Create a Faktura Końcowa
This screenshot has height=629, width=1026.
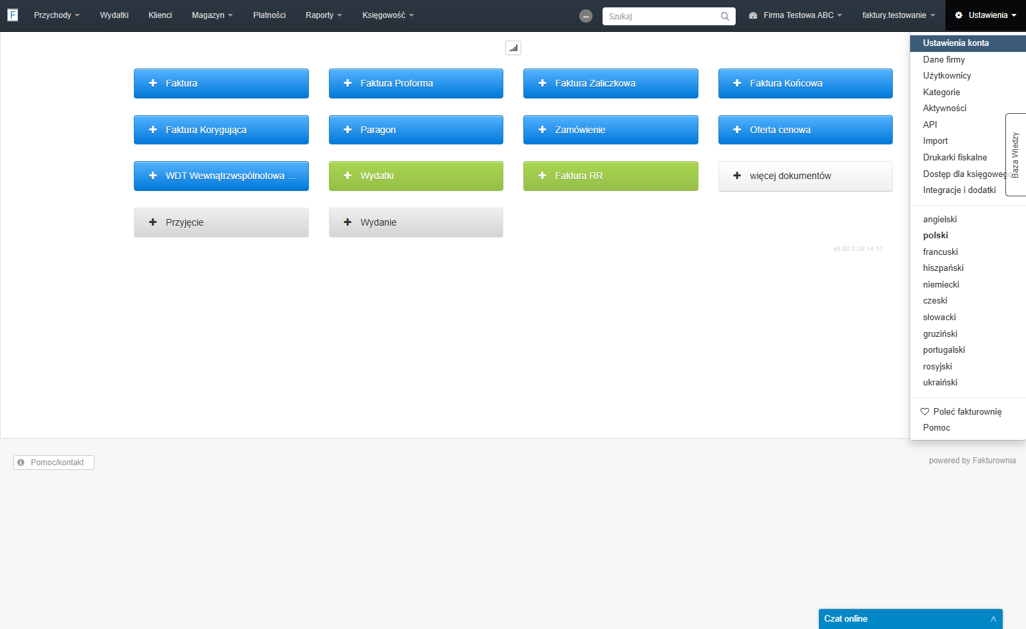tap(806, 83)
